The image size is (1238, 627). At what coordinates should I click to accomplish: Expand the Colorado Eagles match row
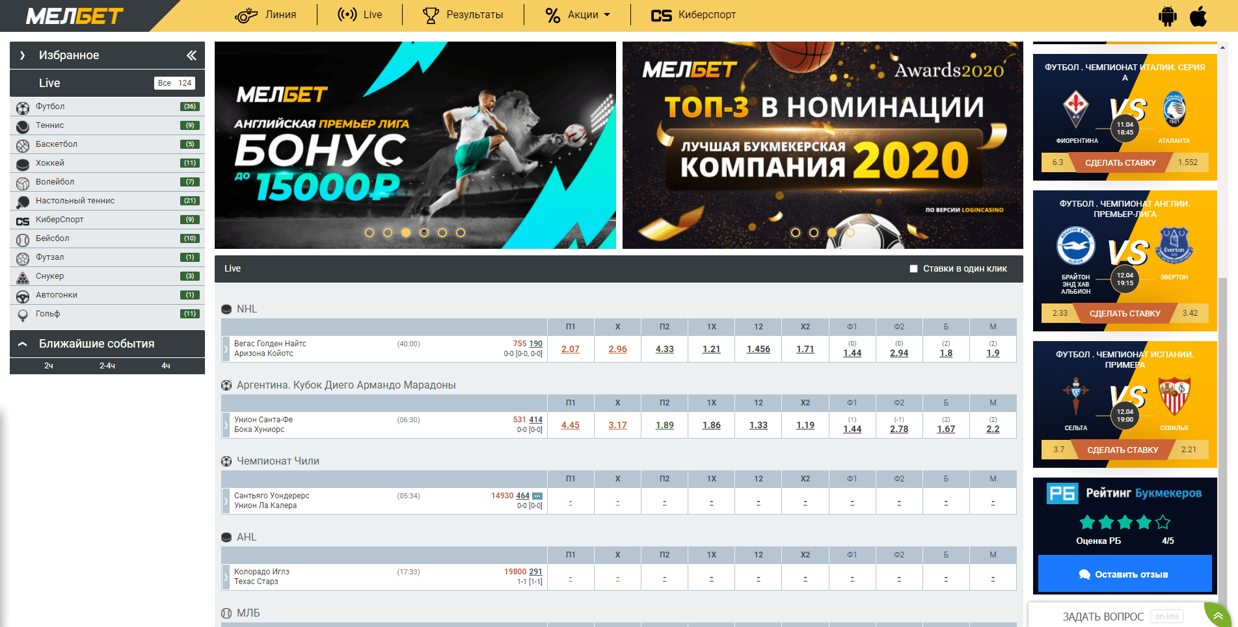coord(226,577)
